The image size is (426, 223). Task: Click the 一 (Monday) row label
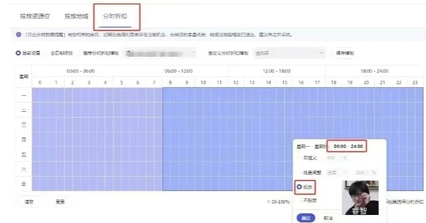tap(24, 95)
